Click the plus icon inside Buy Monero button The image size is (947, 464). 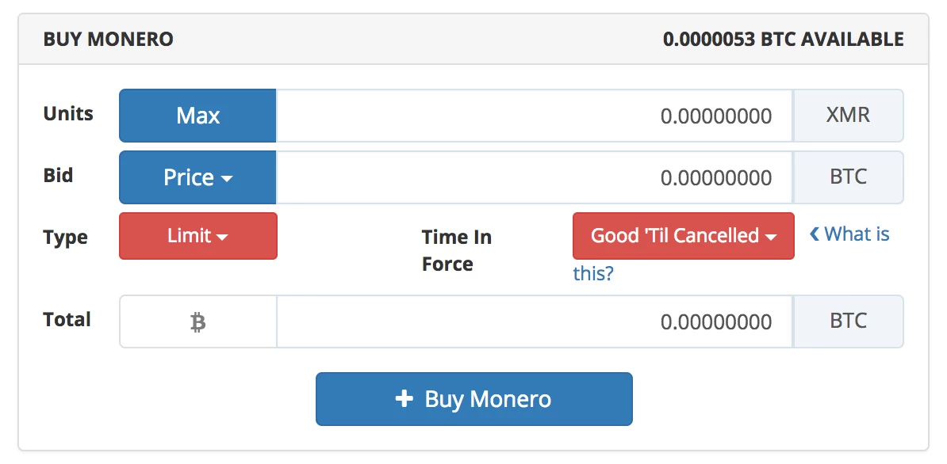coord(407,399)
